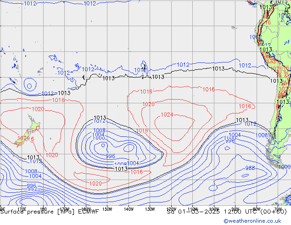Click the 70W longitude label

pos(278,209)
